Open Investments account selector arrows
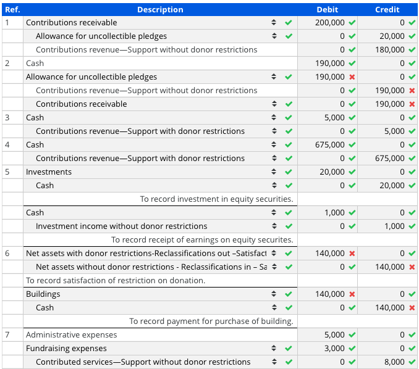Viewport: 419px width, 369px height. [274, 172]
